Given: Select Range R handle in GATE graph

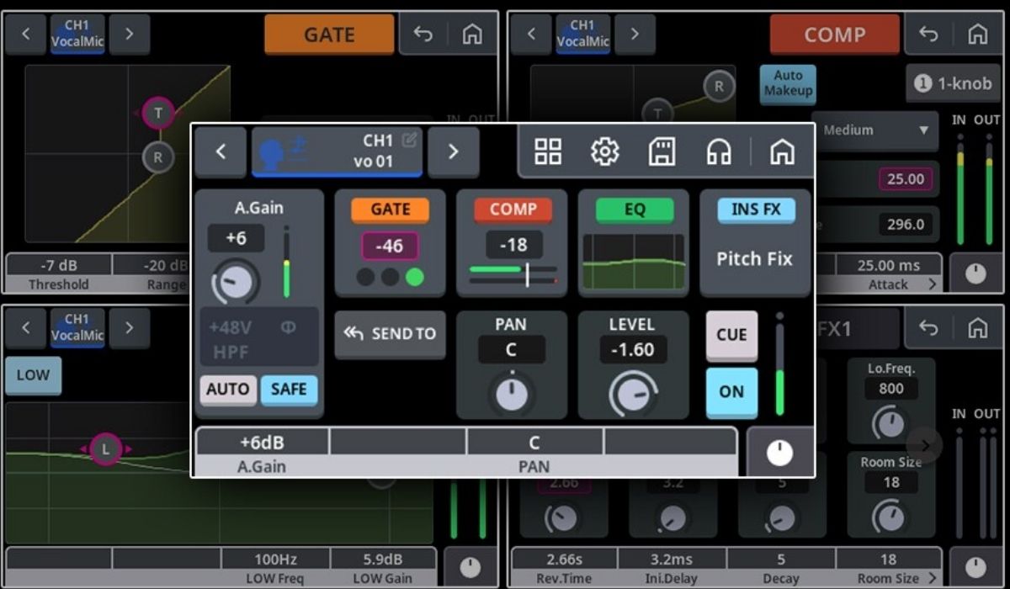Looking at the screenshot, I should [157, 157].
